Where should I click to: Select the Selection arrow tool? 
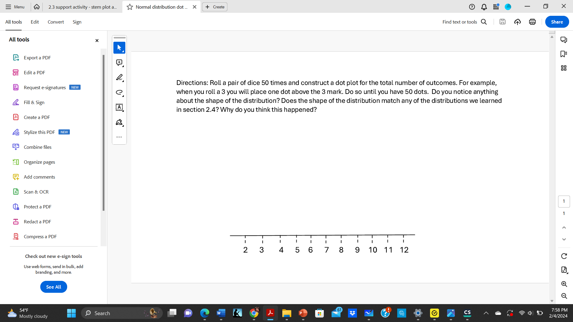(119, 48)
